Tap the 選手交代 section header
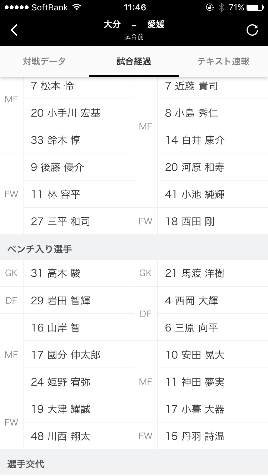Viewport: 268px width, 476px height. coord(26,464)
